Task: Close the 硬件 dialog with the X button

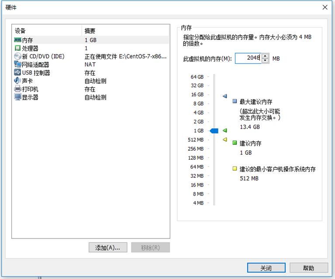Action: point(325,7)
